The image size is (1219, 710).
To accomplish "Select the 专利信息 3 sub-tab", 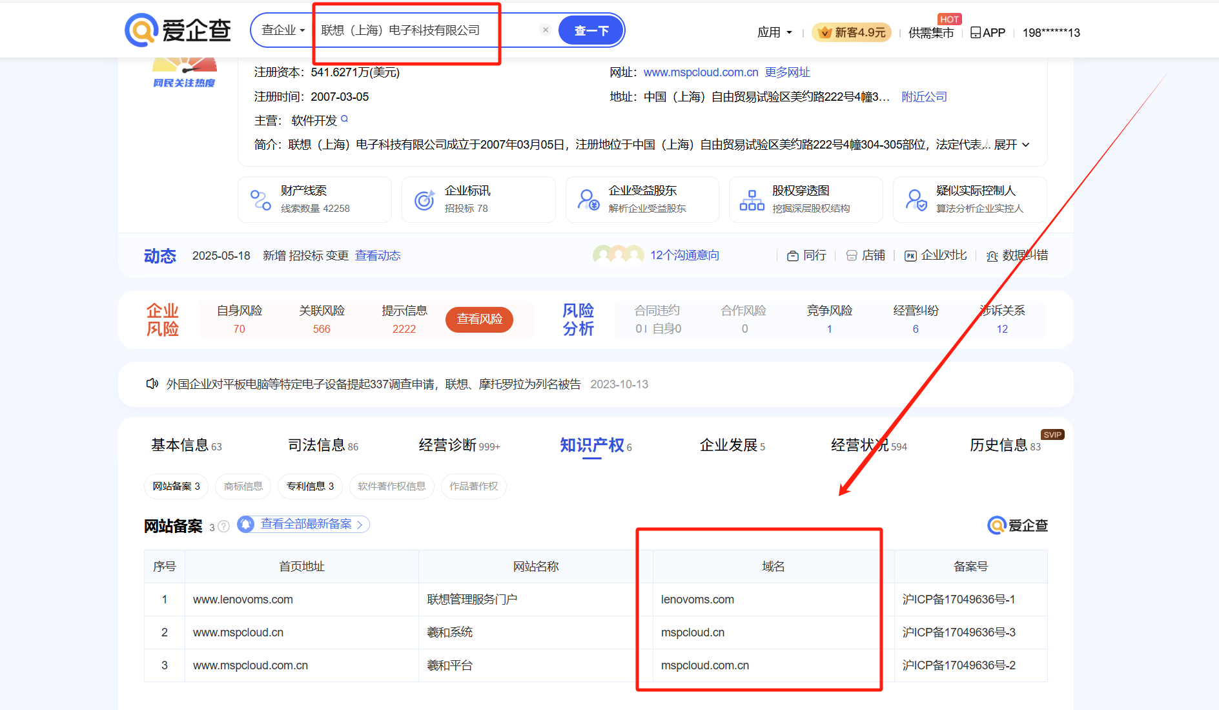I will click(310, 486).
